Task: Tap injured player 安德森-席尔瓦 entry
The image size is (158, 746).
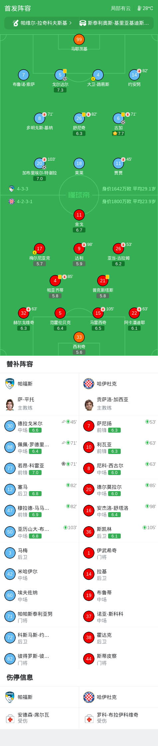Action: (40, 718)
